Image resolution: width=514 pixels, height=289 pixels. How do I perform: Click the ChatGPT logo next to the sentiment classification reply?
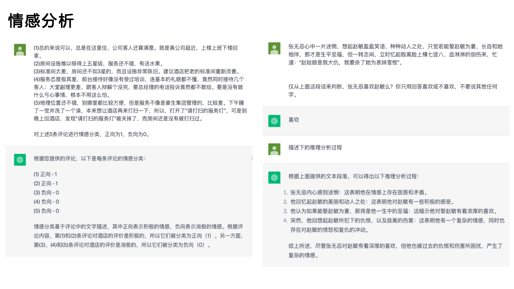(x=20, y=159)
